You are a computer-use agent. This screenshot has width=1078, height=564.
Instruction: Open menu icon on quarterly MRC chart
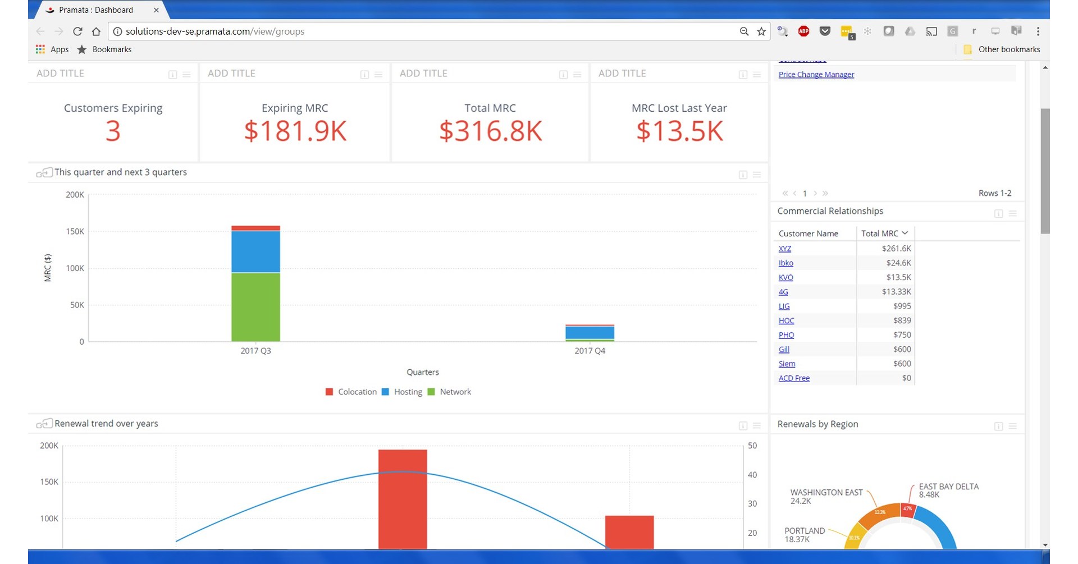757,175
